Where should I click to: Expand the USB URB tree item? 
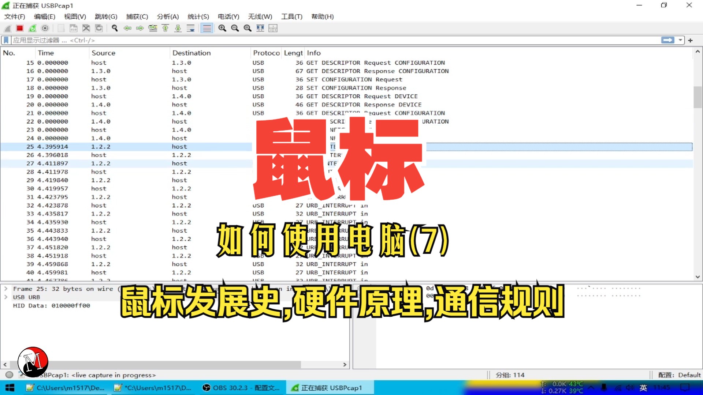pyautogui.click(x=6, y=297)
